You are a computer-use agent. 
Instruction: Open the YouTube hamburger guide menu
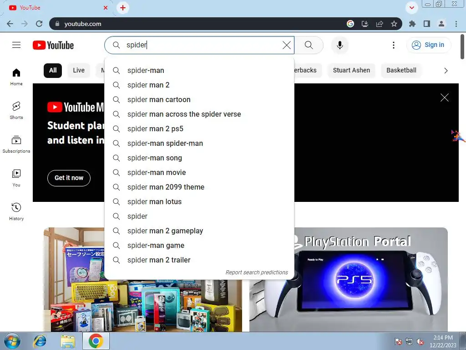tap(16, 45)
